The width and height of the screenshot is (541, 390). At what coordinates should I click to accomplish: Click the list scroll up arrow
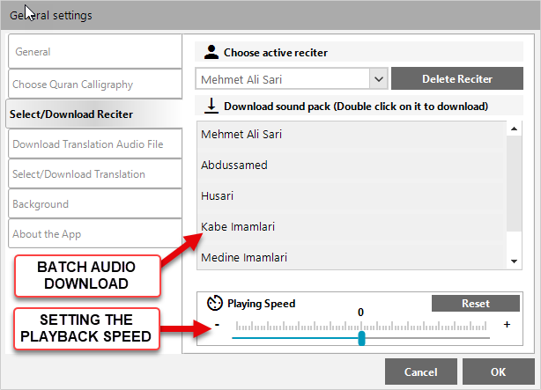coord(514,129)
